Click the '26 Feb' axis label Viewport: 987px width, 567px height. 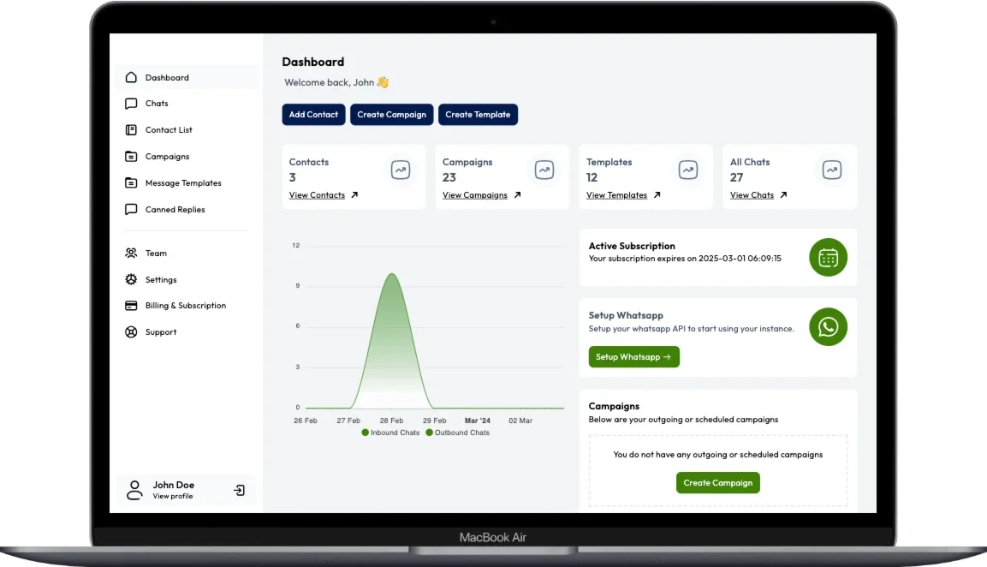pyautogui.click(x=306, y=421)
